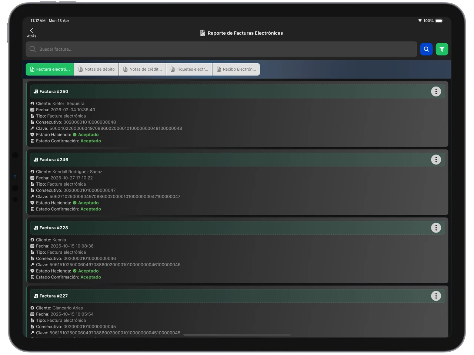Click the Factura #246 header title

point(54,160)
